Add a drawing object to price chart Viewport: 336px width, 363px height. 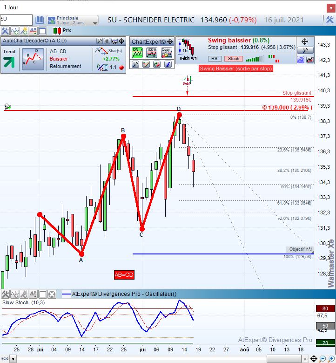pyautogui.click(x=24, y=31)
